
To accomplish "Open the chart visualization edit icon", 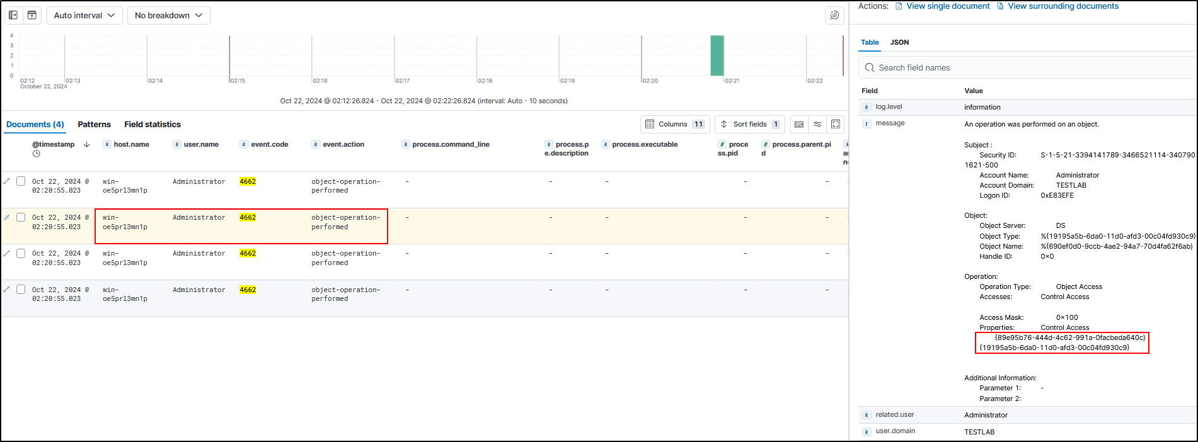I will 834,15.
